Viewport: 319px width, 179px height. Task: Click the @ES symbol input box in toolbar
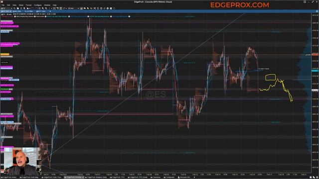6,8
